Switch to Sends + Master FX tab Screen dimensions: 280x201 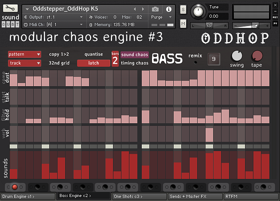[195, 197]
